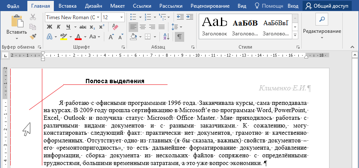The height and width of the screenshot is (168, 359).
Task: Select the Заголовок style thumbnail
Action: coord(215,26)
